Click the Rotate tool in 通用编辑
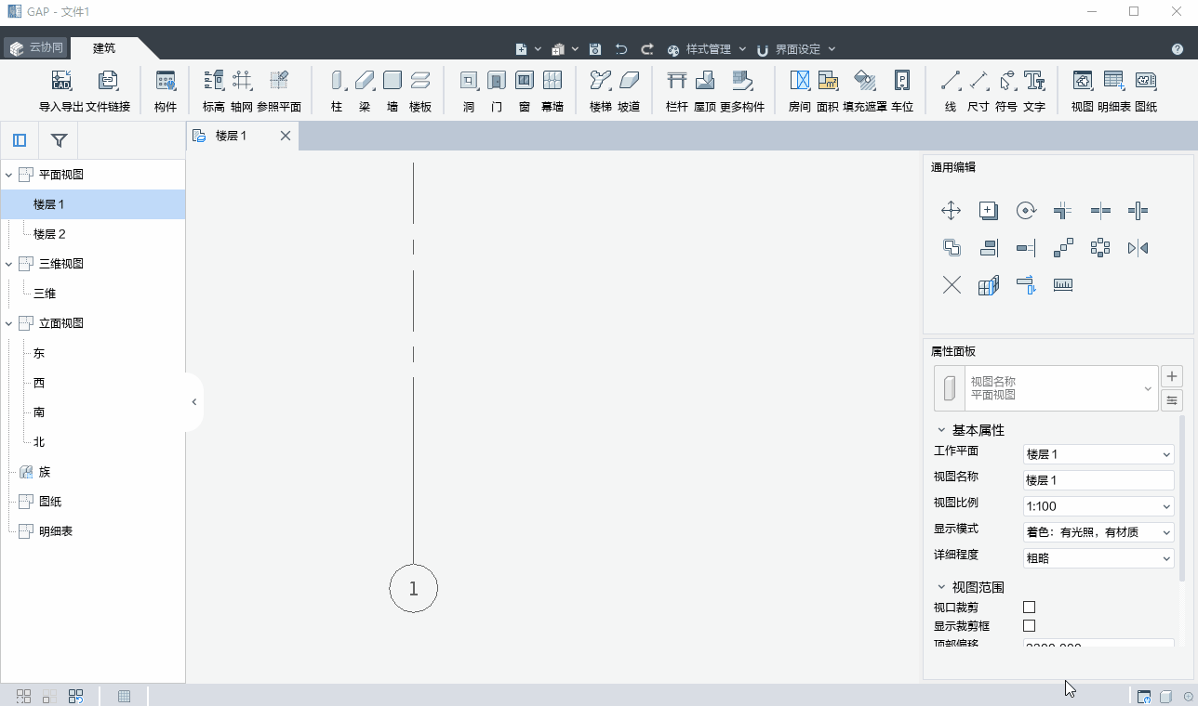The width and height of the screenshot is (1198, 706). tap(1026, 211)
